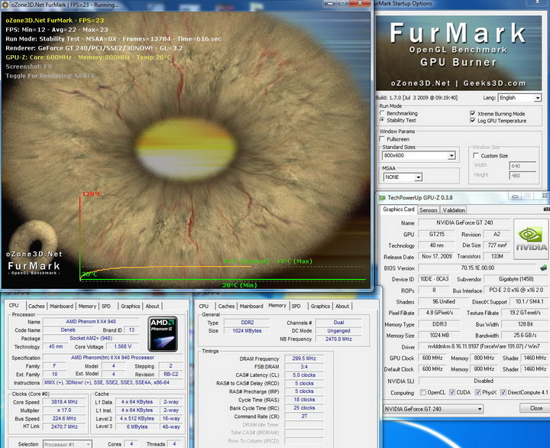Open SPD tab in right CPU-Z window

296,306
